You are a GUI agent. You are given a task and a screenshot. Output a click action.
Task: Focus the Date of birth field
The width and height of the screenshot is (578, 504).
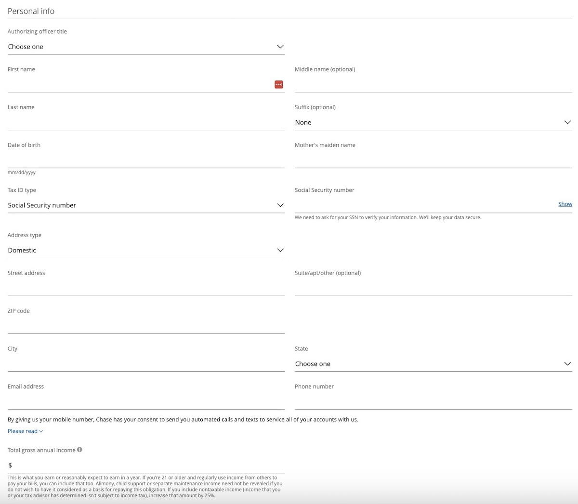coord(146,161)
